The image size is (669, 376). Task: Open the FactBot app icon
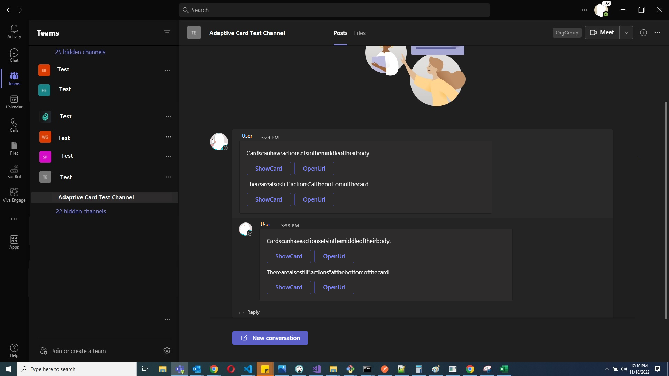tap(14, 171)
